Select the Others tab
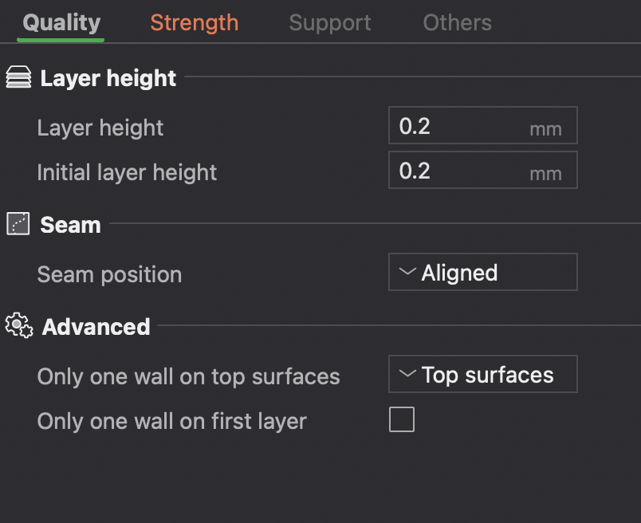Screen dimensions: 641x523 coord(457,22)
